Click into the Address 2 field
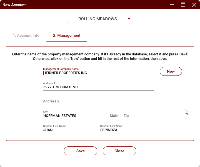Viewport: 200px width, 167px height. (x=98, y=101)
